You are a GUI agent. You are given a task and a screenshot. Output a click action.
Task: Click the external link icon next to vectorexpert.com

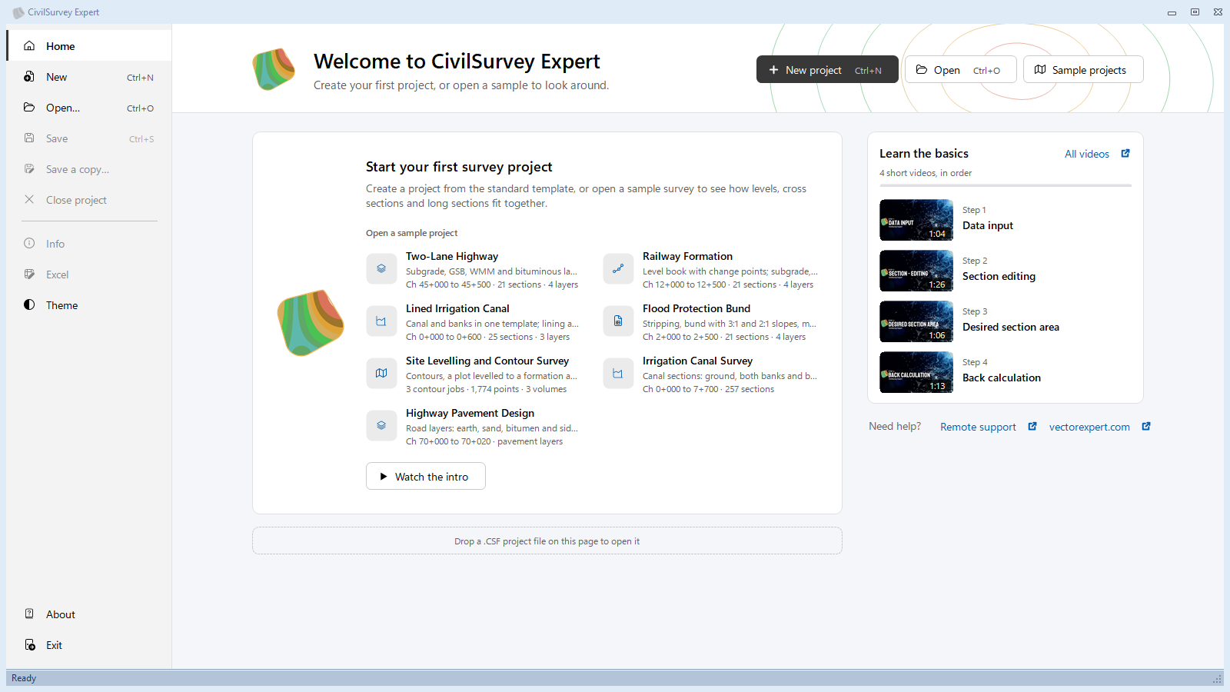pos(1146,427)
